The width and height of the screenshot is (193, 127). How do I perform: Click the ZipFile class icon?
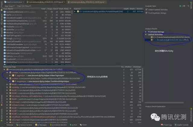(x=5, y=15)
